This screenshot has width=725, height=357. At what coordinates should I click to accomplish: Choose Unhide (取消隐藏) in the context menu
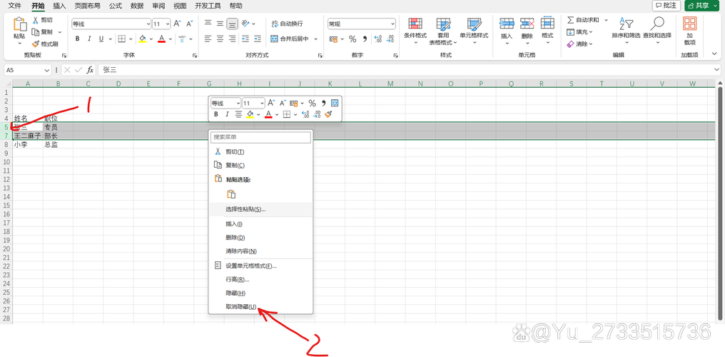240,306
